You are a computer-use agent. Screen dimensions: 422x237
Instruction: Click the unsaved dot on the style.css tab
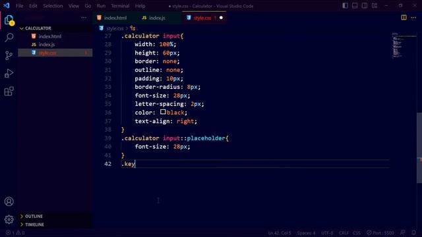pos(221,18)
